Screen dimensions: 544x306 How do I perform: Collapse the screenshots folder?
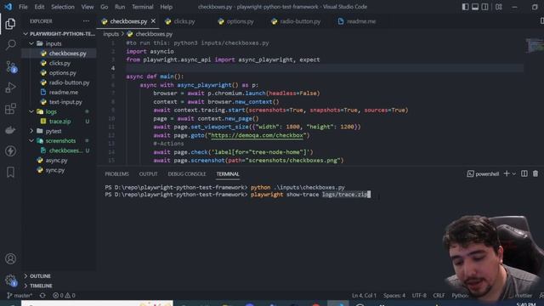coord(59,140)
